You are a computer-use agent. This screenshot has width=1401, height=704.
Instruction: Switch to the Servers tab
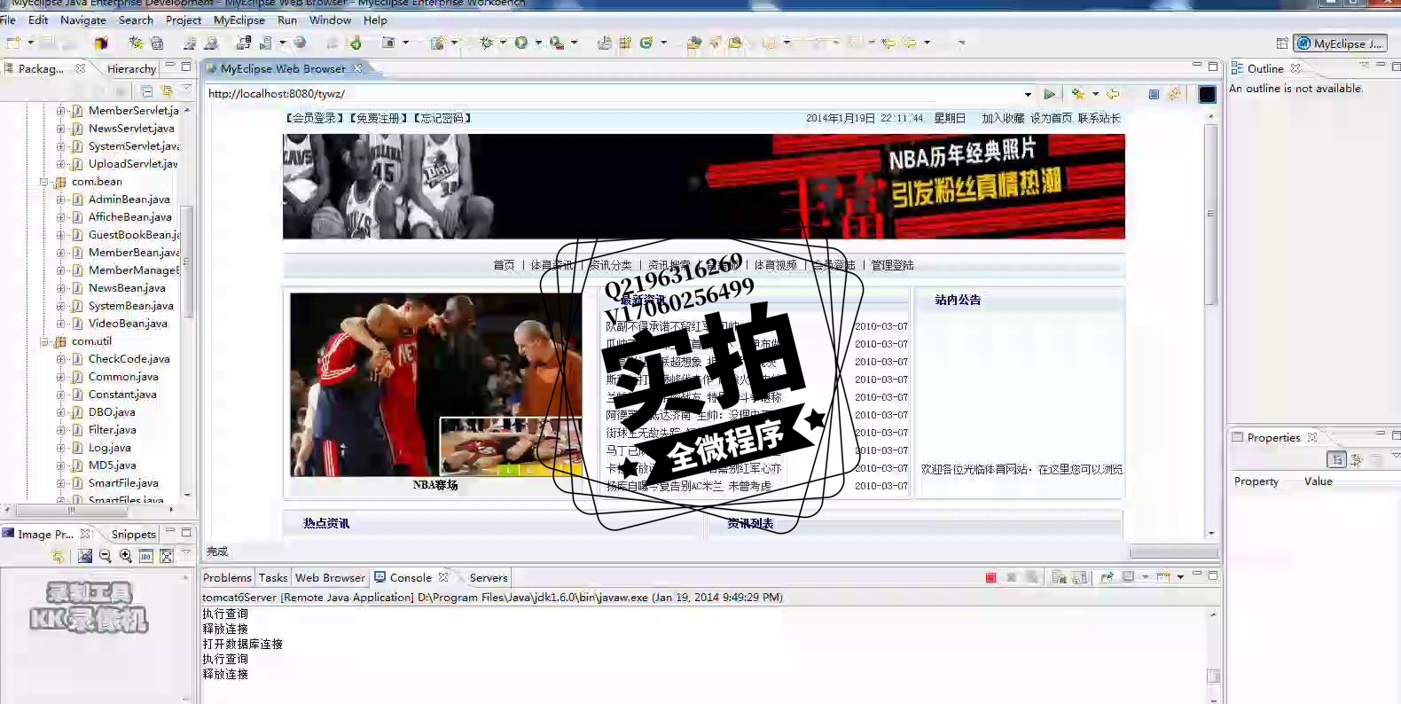[489, 577]
